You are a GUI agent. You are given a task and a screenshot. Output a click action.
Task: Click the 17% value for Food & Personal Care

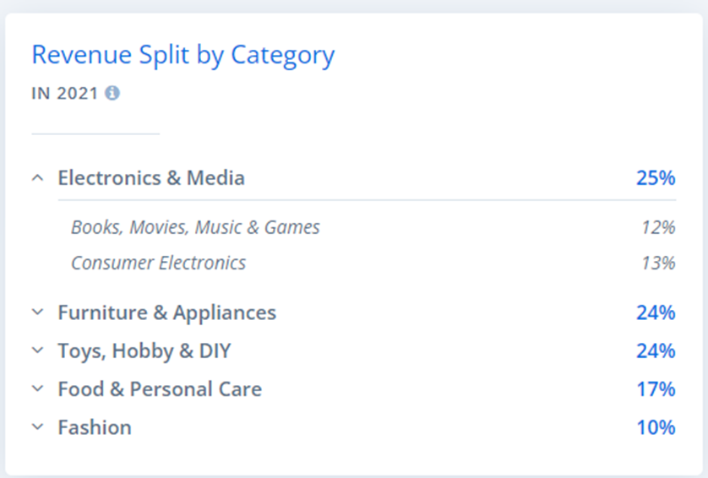tap(656, 389)
